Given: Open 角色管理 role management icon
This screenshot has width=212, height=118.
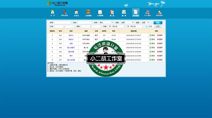Looking at the screenshot, I should pyautogui.click(x=64, y=12).
